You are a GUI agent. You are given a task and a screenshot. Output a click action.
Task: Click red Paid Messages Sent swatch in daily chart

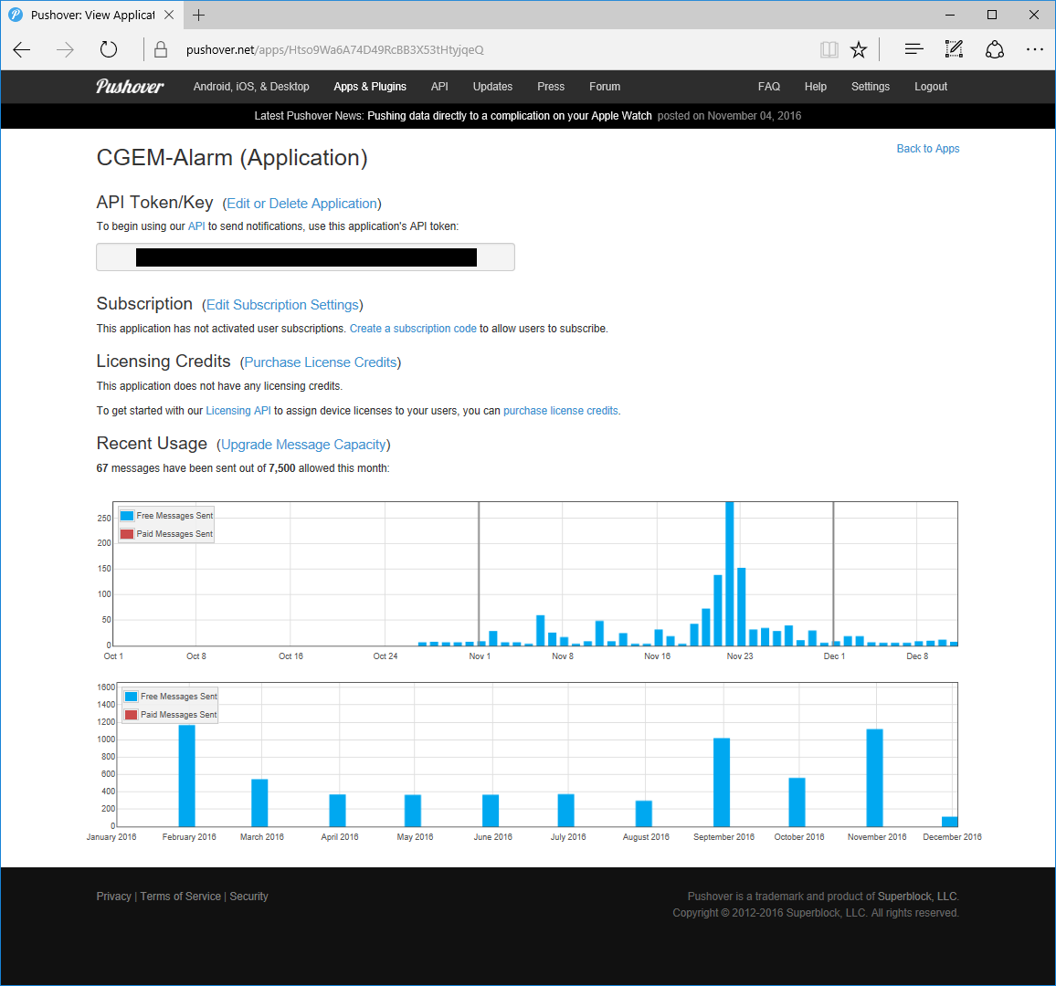[x=127, y=534]
